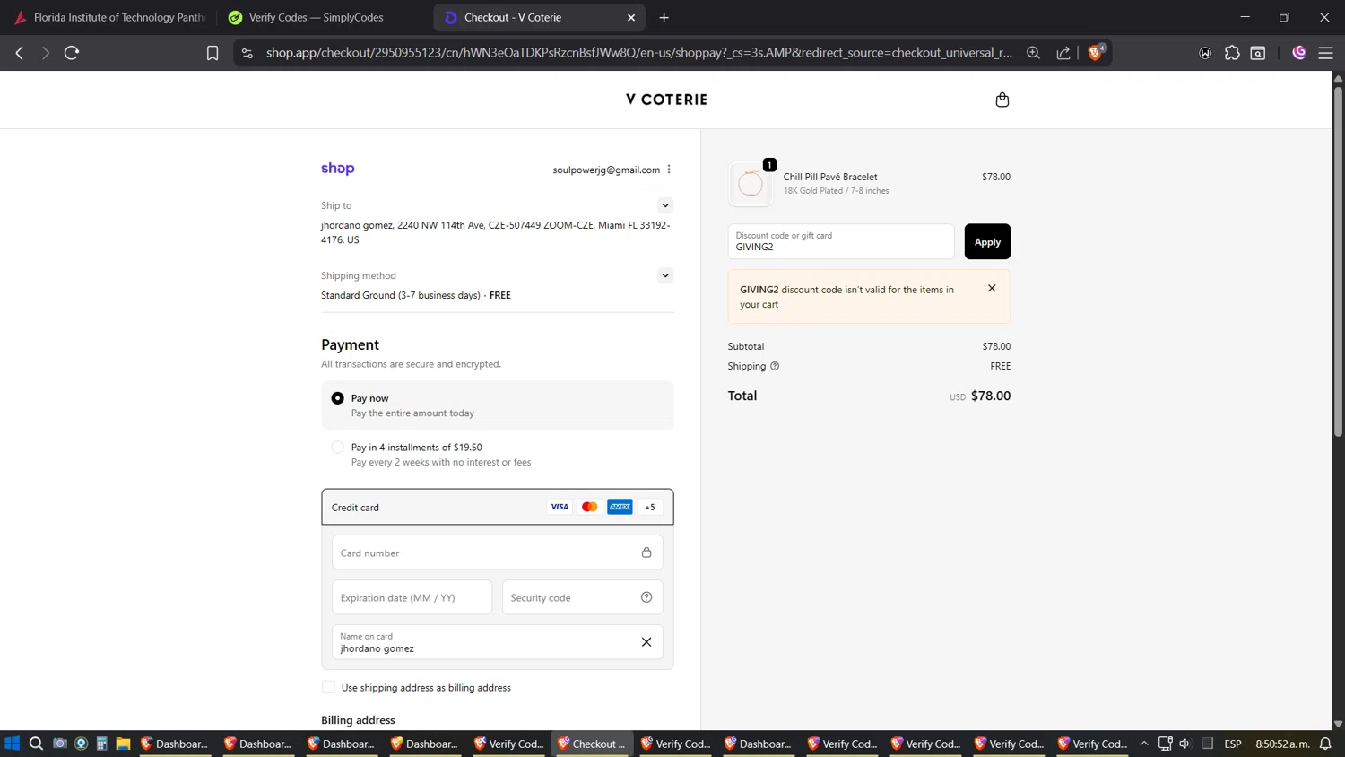The image size is (1345, 757).
Task: Switch to Verify Codes — SimplyCodes tab
Action: [x=323, y=17]
